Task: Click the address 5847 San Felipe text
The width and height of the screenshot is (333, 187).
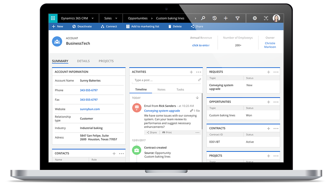Action: 98,137
